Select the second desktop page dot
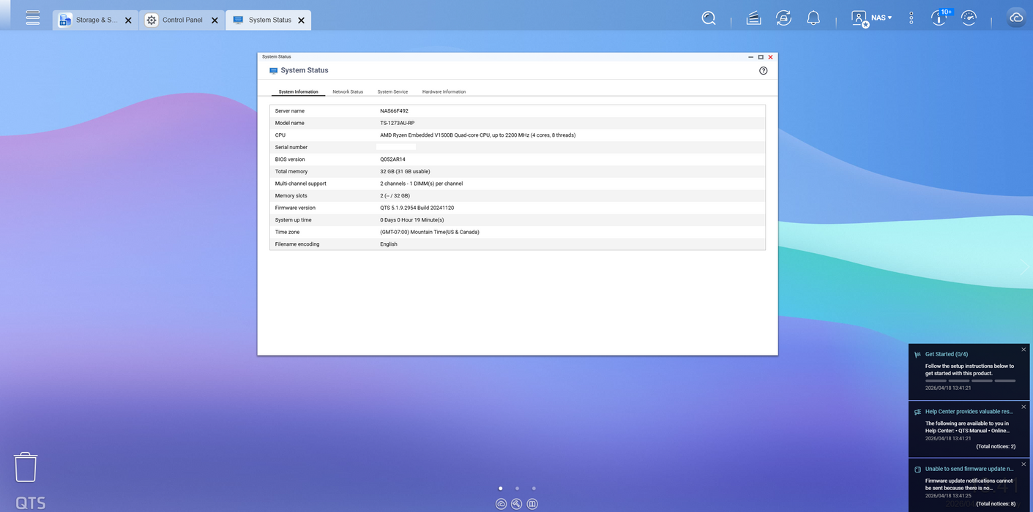This screenshot has width=1033, height=512. [517, 488]
